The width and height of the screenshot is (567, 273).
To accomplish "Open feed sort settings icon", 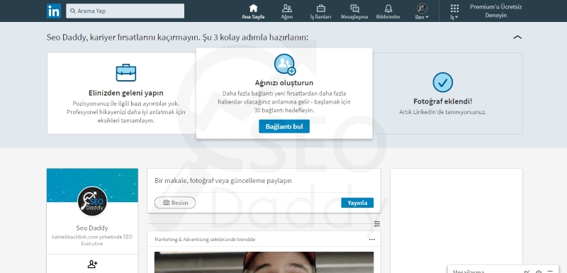I will [x=377, y=224].
